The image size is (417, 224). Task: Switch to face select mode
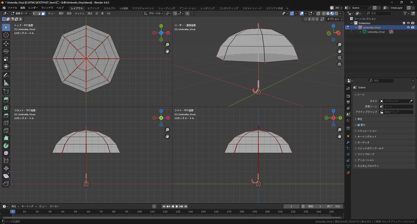click(43, 13)
